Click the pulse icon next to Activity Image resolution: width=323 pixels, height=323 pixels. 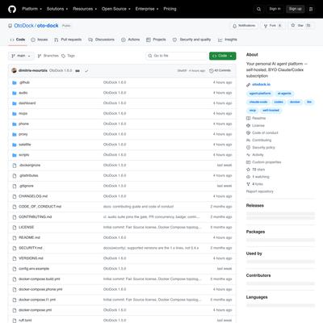pos(248,155)
